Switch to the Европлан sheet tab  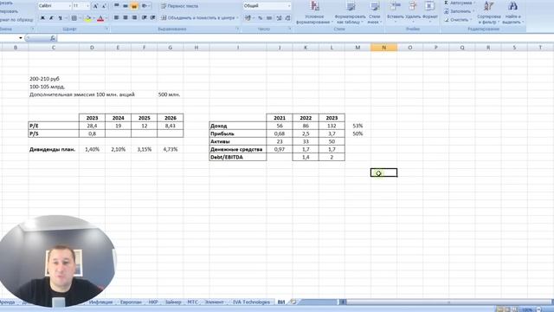click(x=131, y=302)
